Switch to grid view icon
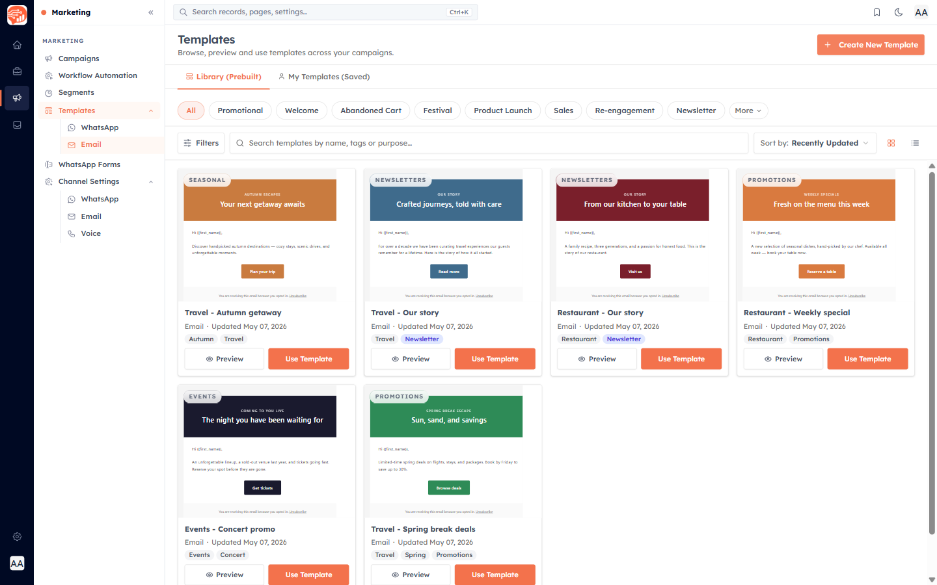Screen dimensions: 937x585 (891, 143)
